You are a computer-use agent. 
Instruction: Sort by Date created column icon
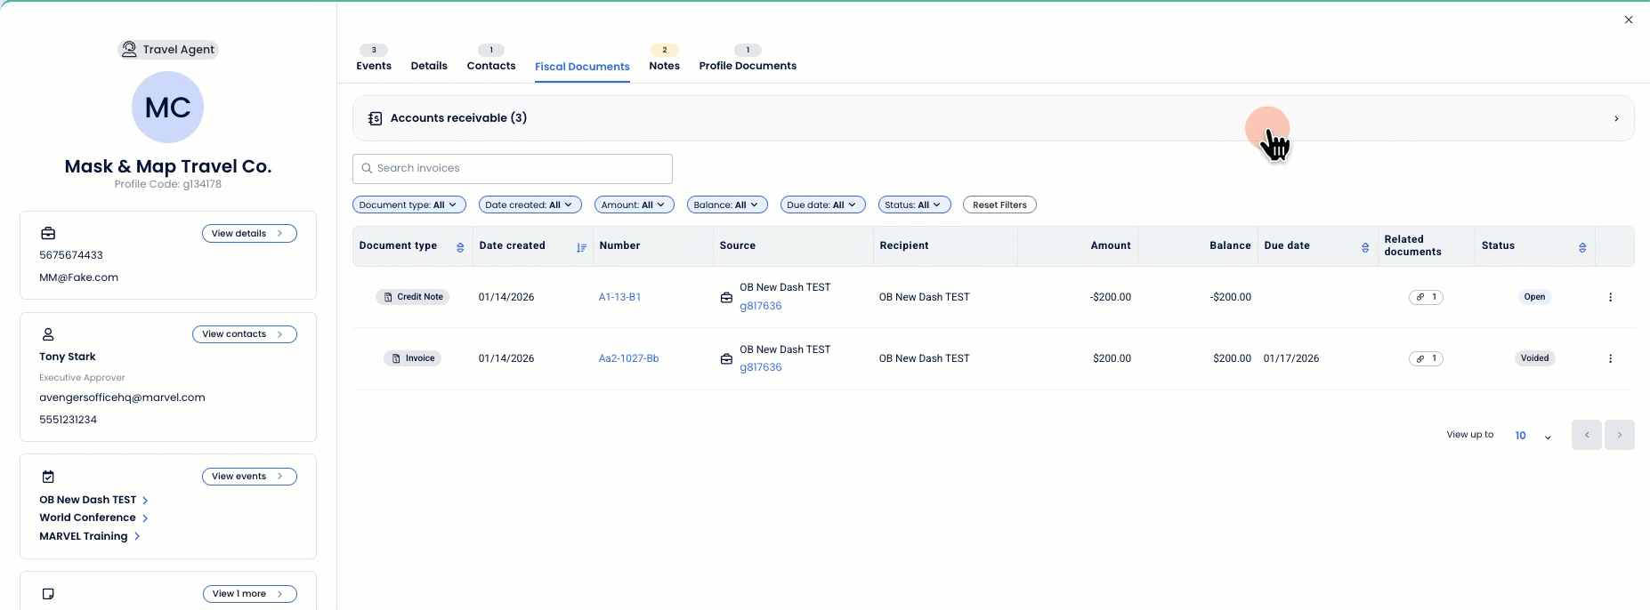click(x=581, y=247)
